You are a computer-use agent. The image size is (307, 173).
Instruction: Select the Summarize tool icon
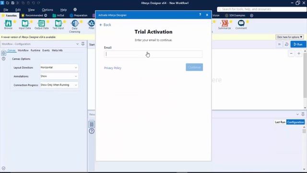click(224, 24)
